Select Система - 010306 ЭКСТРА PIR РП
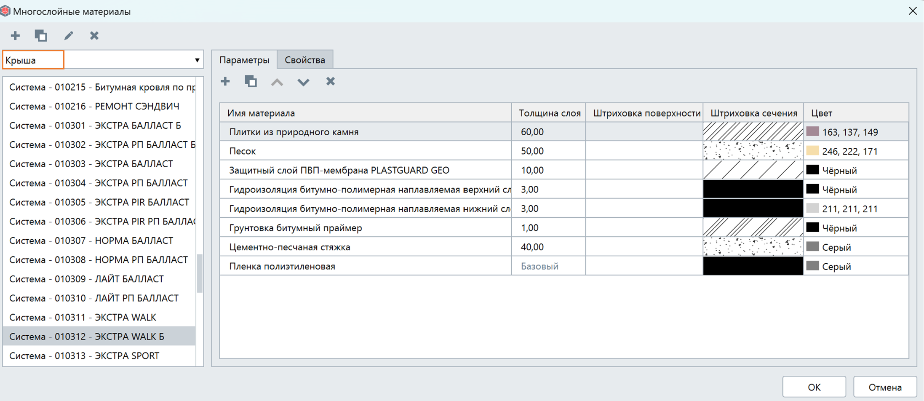The width and height of the screenshot is (924, 401). 99,221
